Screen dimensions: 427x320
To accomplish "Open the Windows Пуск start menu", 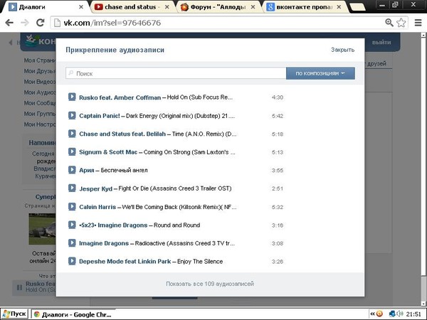I will click(x=15, y=314).
